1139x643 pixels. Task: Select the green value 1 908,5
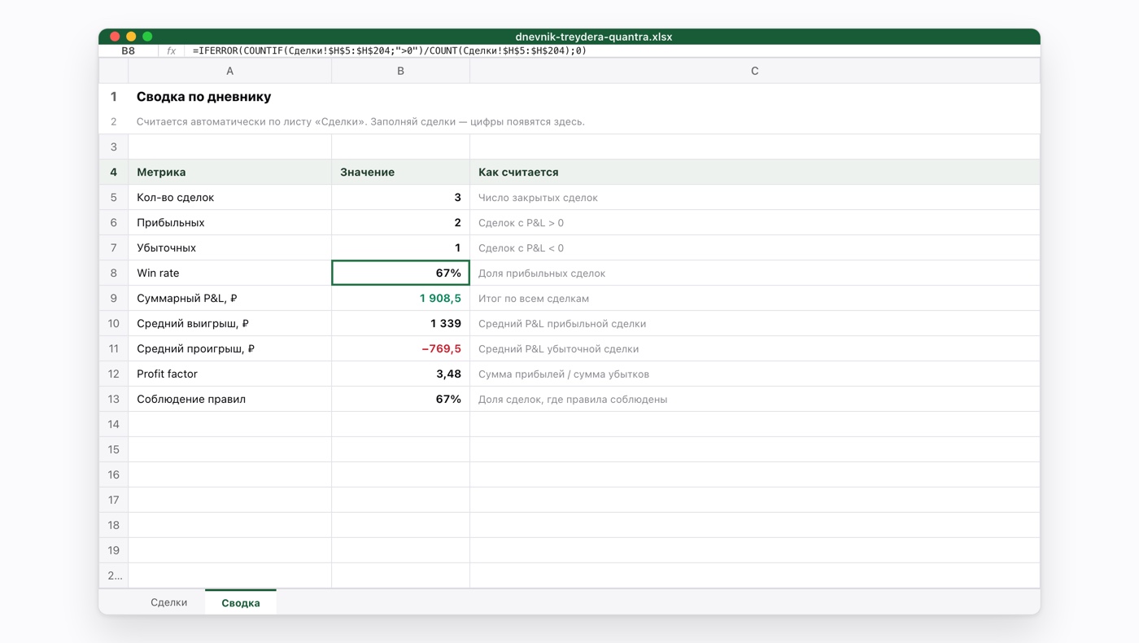coord(400,298)
